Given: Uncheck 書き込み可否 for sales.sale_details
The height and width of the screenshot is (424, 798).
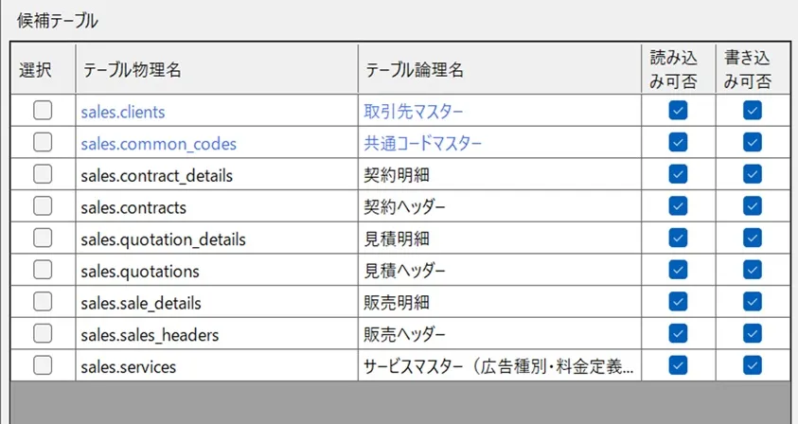Looking at the screenshot, I should (x=753, y=302).
